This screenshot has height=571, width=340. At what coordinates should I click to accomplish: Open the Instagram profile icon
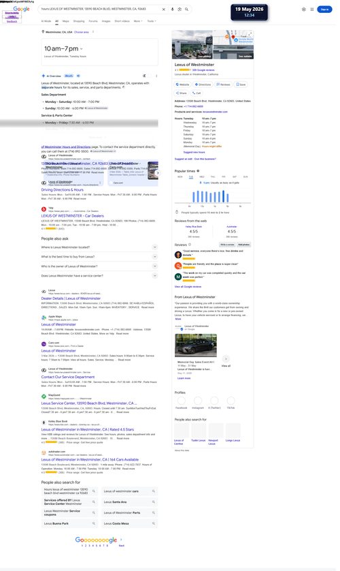coord(198,401)
